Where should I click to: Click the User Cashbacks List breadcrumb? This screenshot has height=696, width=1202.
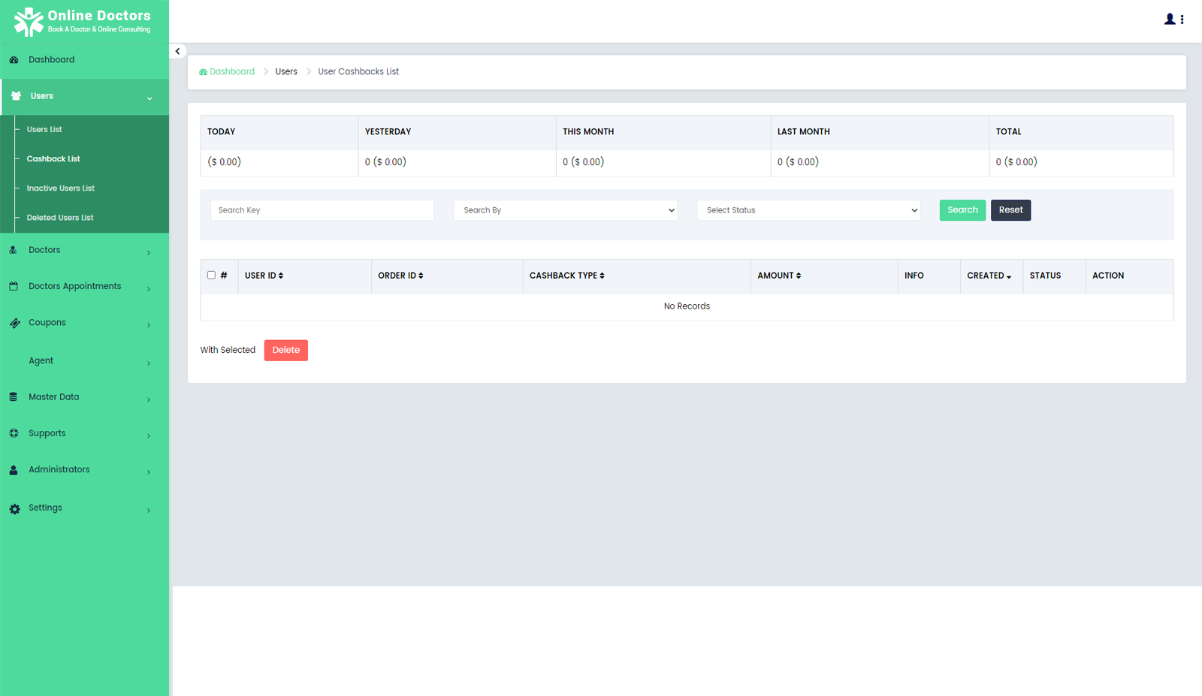(358, 72)
